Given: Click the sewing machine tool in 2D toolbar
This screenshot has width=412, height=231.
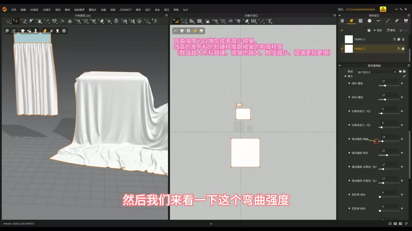Looking at the screenshot, I should coord(215,21).
